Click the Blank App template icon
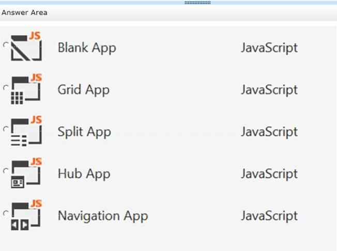The width and height of the screenshot is (337, 251). 26,46
